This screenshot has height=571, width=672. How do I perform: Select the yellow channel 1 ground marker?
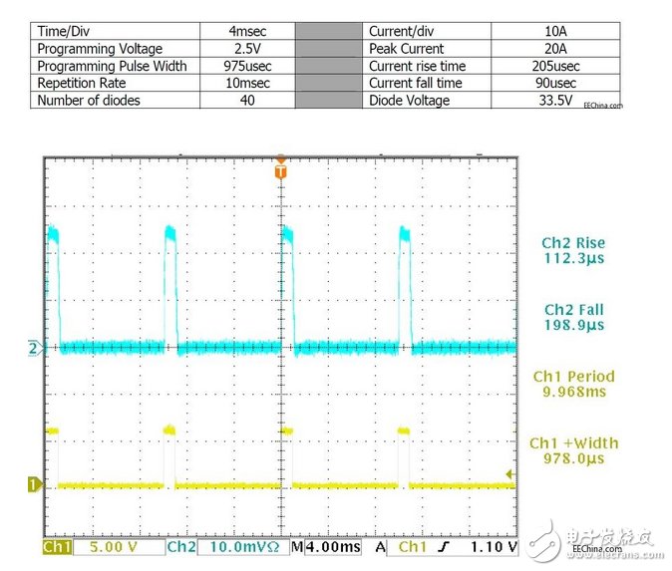[x=35, y=485]
